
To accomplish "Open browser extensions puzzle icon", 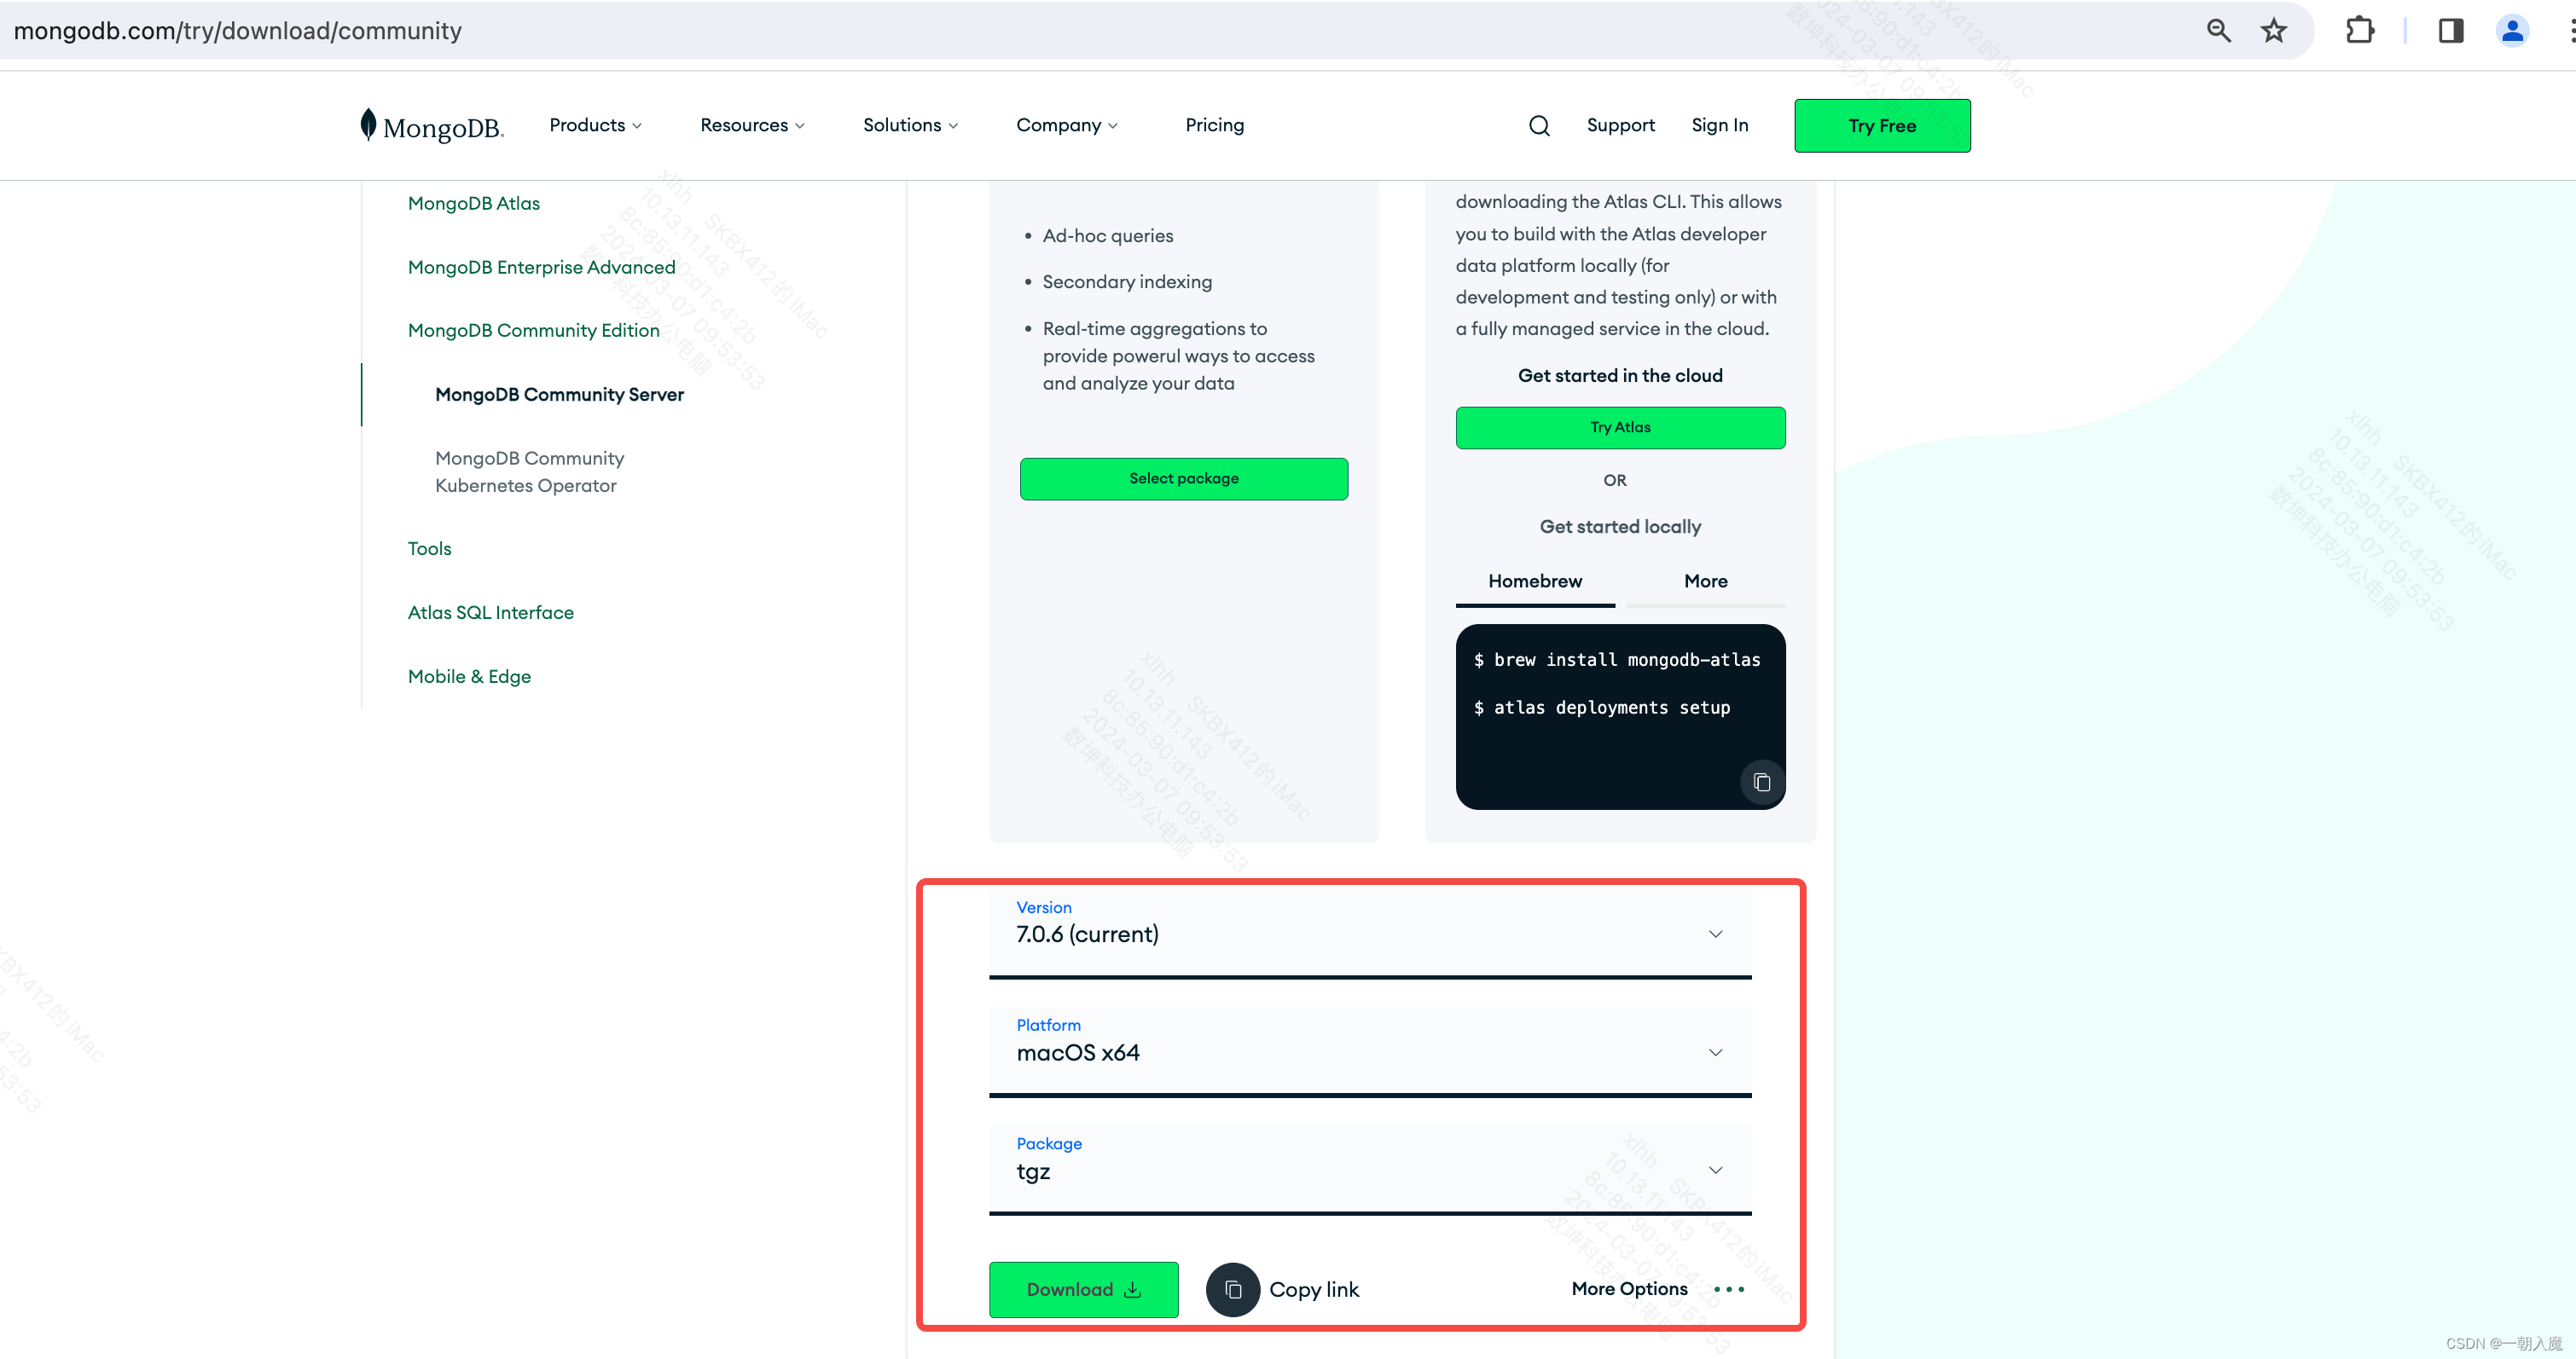I will pos(2359,31).
